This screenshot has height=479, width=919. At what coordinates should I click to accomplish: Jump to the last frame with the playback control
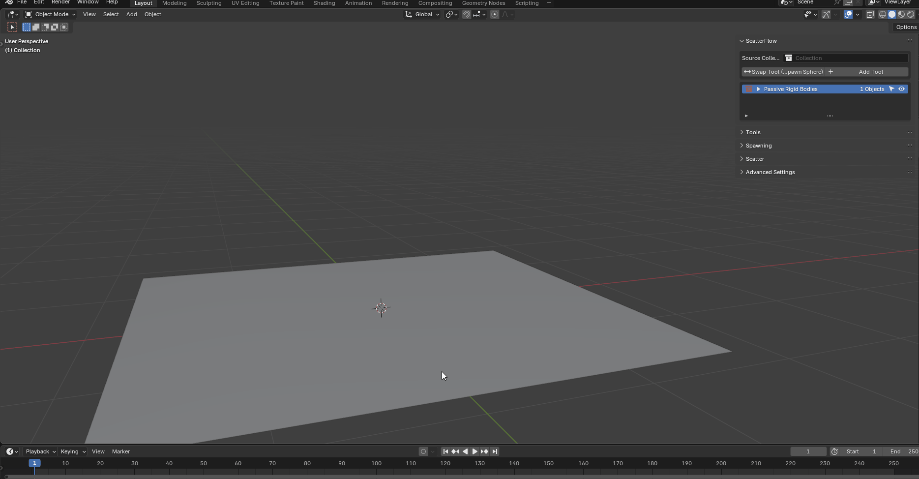click(x=495, y=451)
